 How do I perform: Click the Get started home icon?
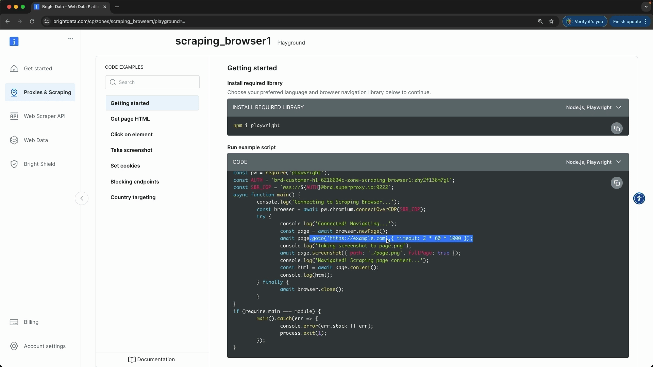(14, 68)
